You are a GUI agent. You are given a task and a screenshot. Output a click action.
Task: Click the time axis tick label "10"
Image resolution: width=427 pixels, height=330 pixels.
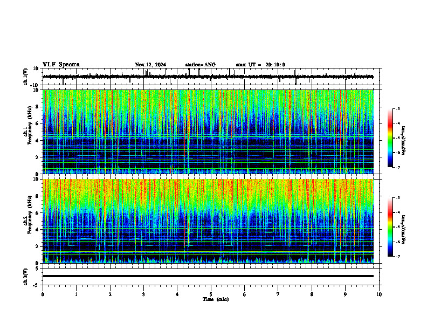pyautogui.click(x=379, y=294)
